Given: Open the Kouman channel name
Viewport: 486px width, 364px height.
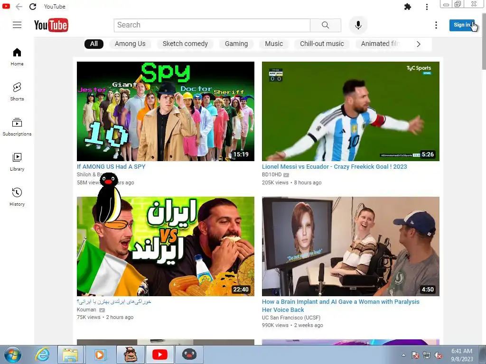Looking at the screenshot, I should [86, 309].
